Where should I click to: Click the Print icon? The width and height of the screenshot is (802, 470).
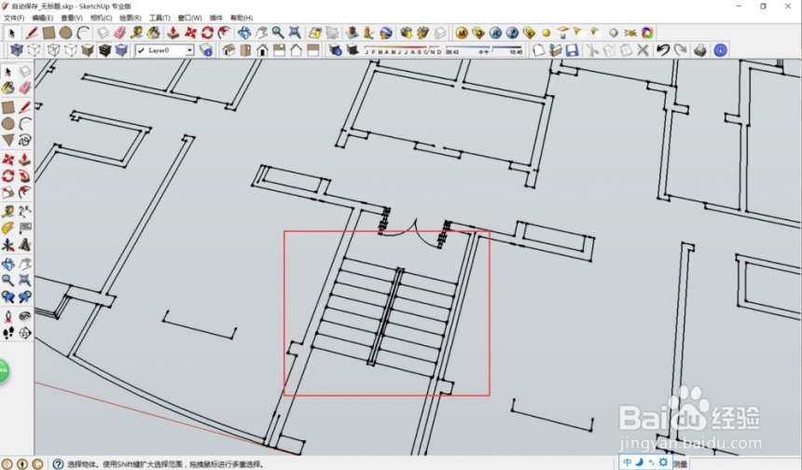[x=700, y=50]
